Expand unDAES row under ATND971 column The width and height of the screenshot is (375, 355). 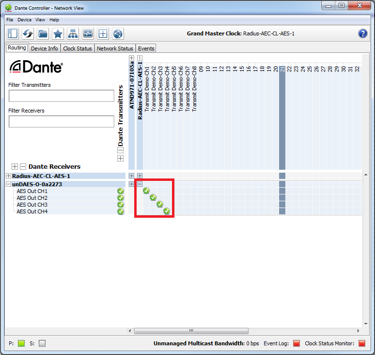click(131, 184)
